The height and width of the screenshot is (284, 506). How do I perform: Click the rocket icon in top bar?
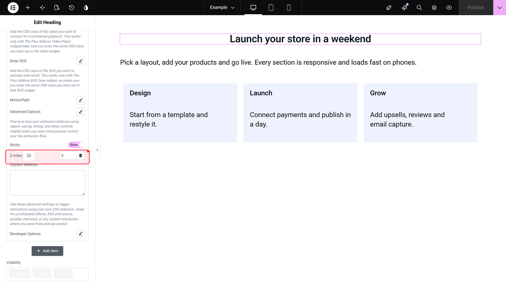[x=389, y=8]
